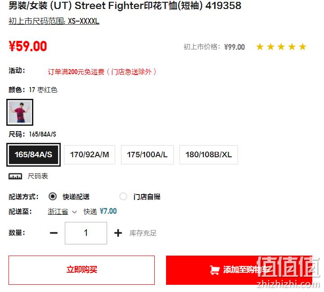Click the 立即购买 buy now button
The width and height of the screenshot is (324, 292).
tap(81, 270)
